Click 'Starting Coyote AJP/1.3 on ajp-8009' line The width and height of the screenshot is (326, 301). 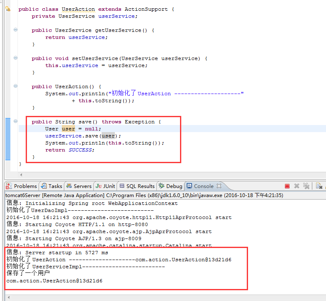pyautogui.click(x=74, y=238)
